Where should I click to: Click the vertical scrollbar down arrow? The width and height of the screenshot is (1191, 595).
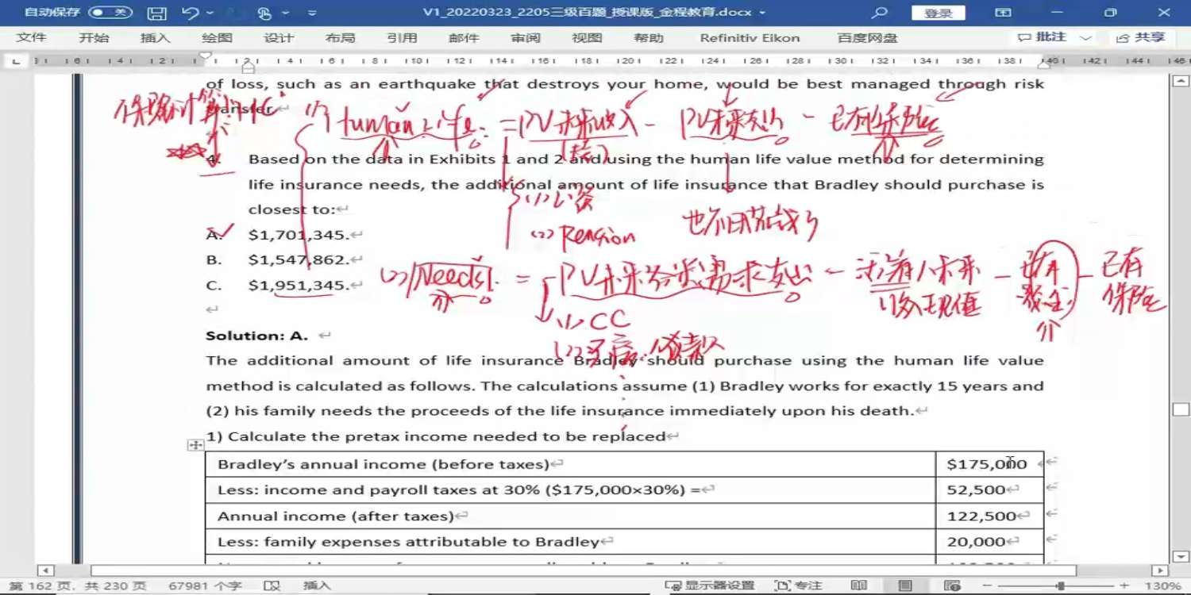(1181, 557)
